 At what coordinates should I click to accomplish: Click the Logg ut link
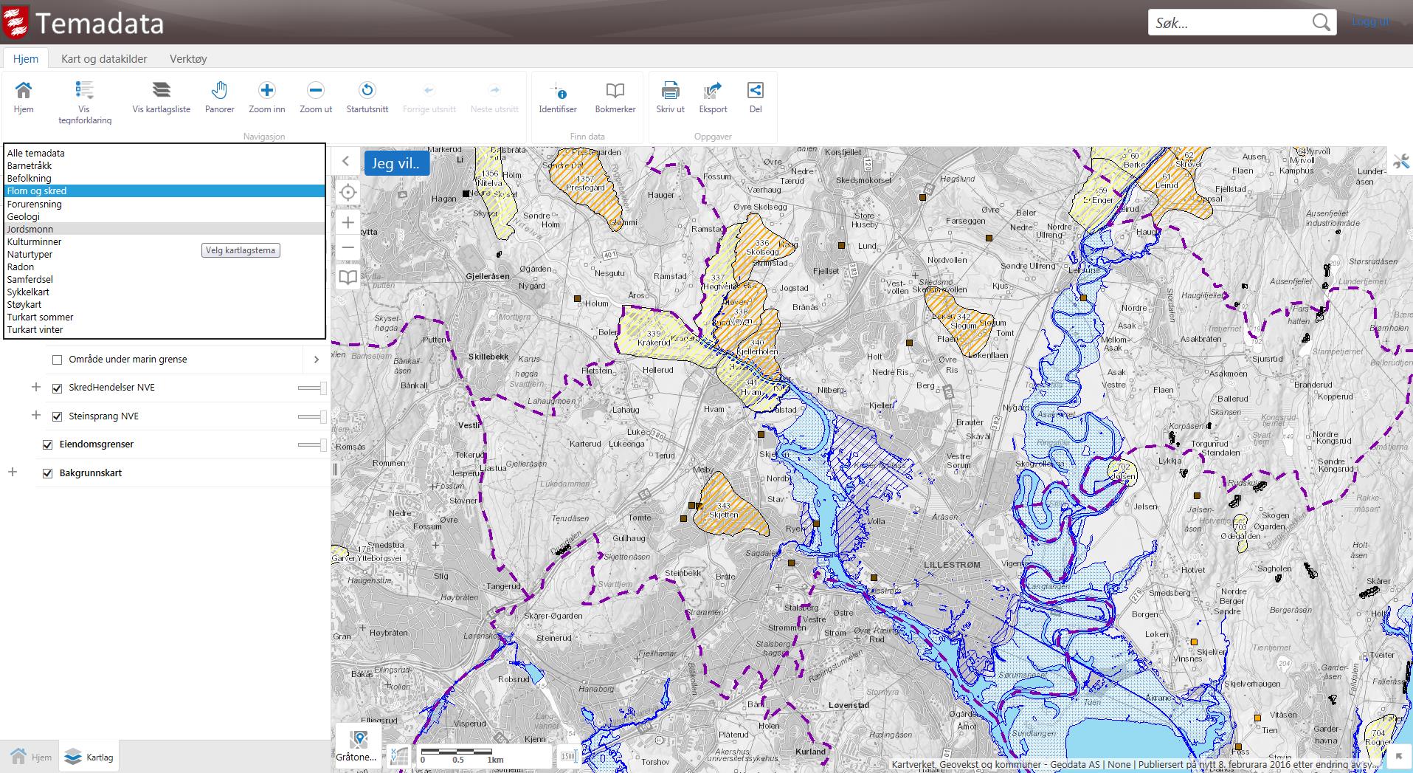(1370, 22)
